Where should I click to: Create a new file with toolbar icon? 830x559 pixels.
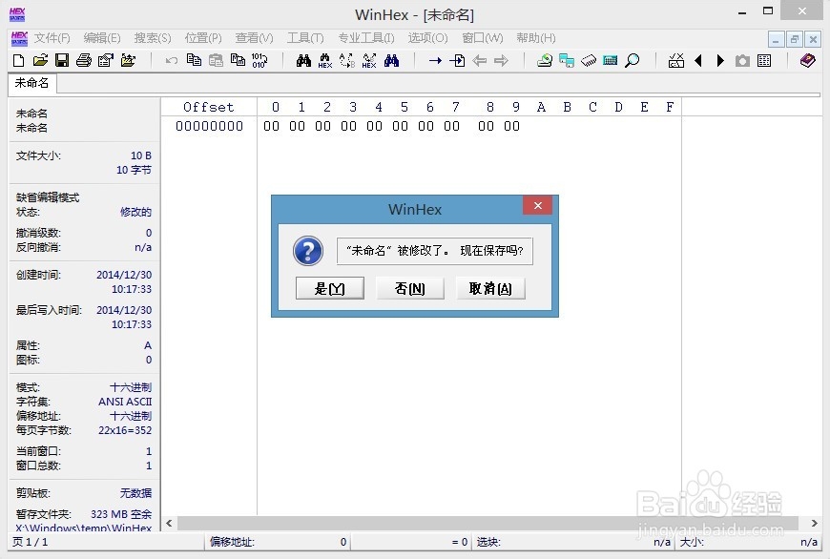(x=18, y=61)
